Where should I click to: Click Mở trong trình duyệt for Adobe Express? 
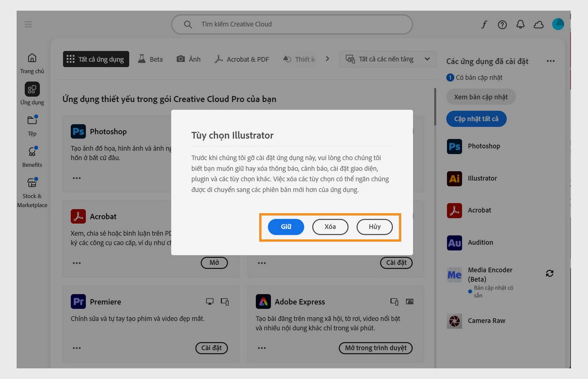(x=376, y=348)
